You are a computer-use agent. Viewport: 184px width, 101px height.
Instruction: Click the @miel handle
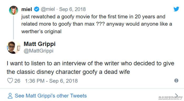tap(48, 9)
